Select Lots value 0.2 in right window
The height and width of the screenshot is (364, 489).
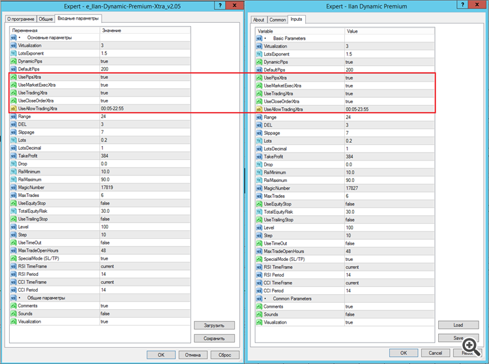349,141
